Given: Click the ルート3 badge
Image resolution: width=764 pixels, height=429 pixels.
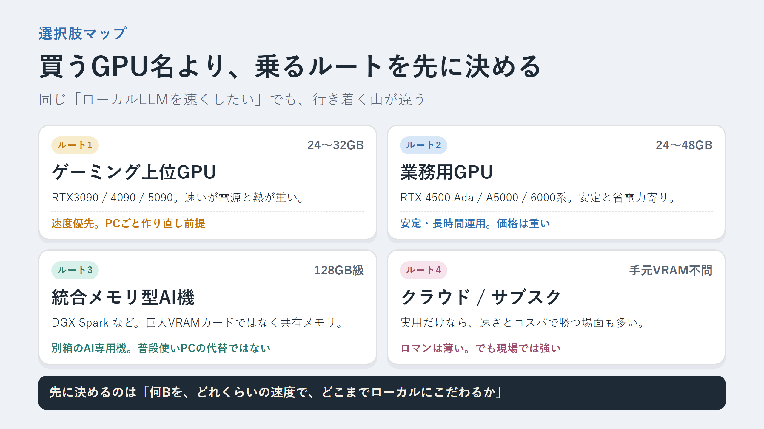Looking at the screenshot, I should (75, 270).
